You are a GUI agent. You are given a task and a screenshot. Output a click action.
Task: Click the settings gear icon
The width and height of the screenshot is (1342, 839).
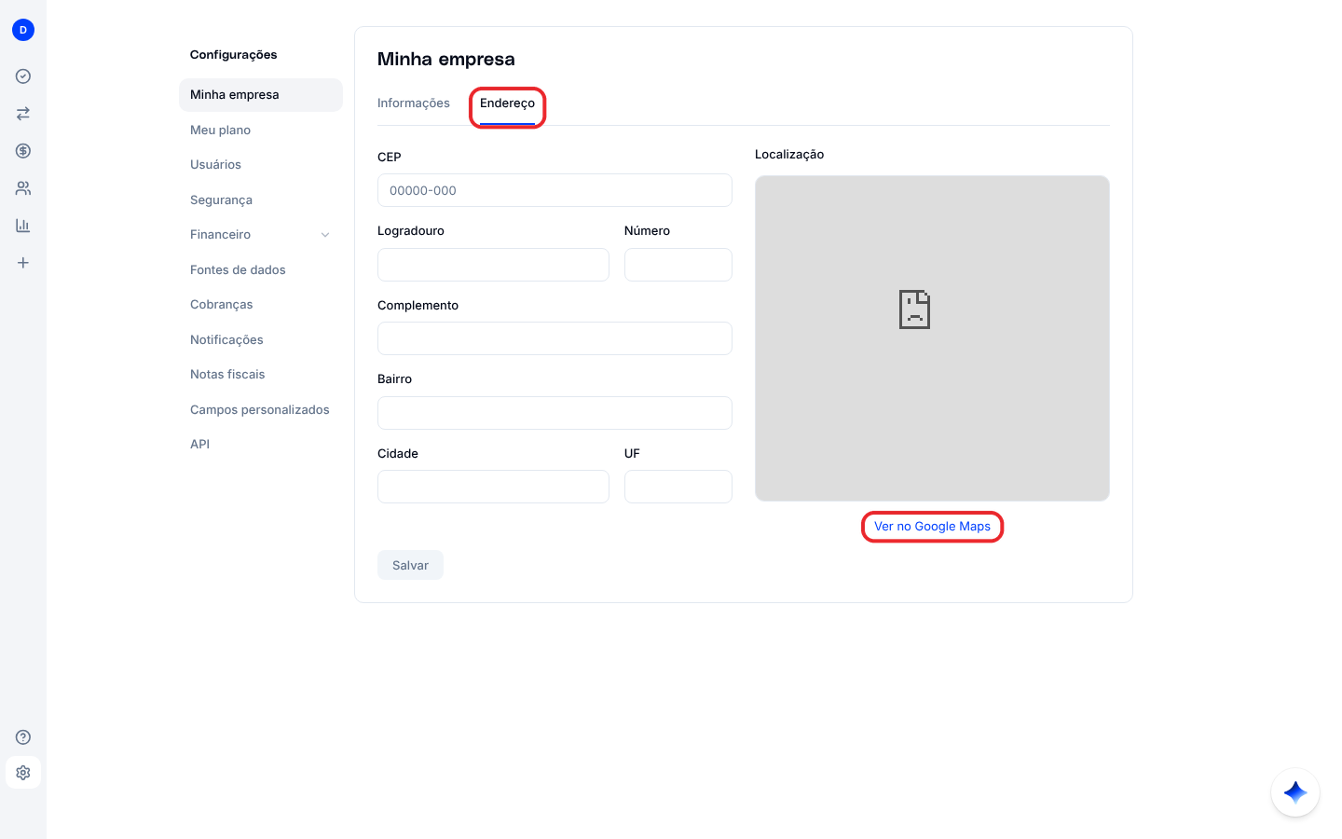click(23, 773)
